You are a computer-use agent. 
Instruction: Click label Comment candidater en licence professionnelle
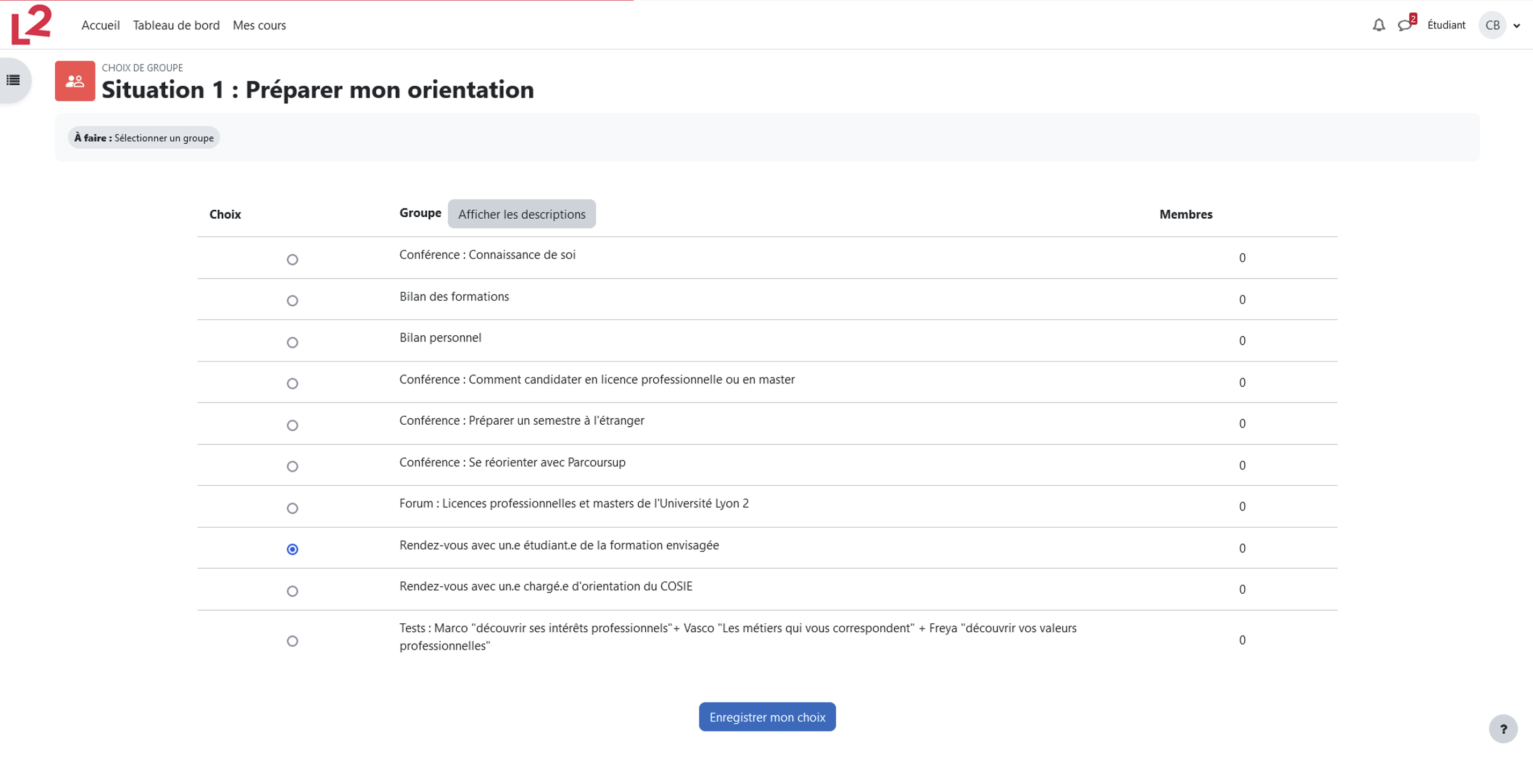click(597, 379)
